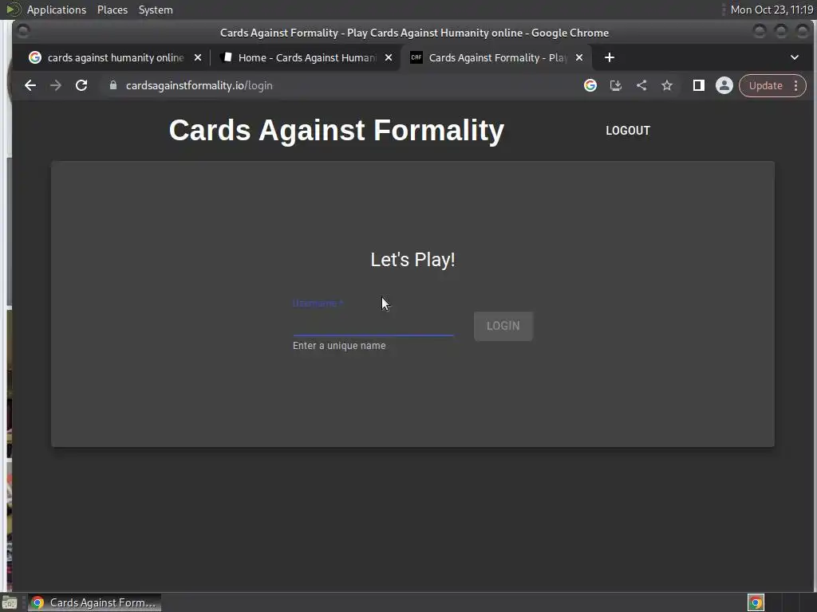This screenshot has height=612, width=817.
Task: Open the Google icon in the address bar
Action: 590,85
